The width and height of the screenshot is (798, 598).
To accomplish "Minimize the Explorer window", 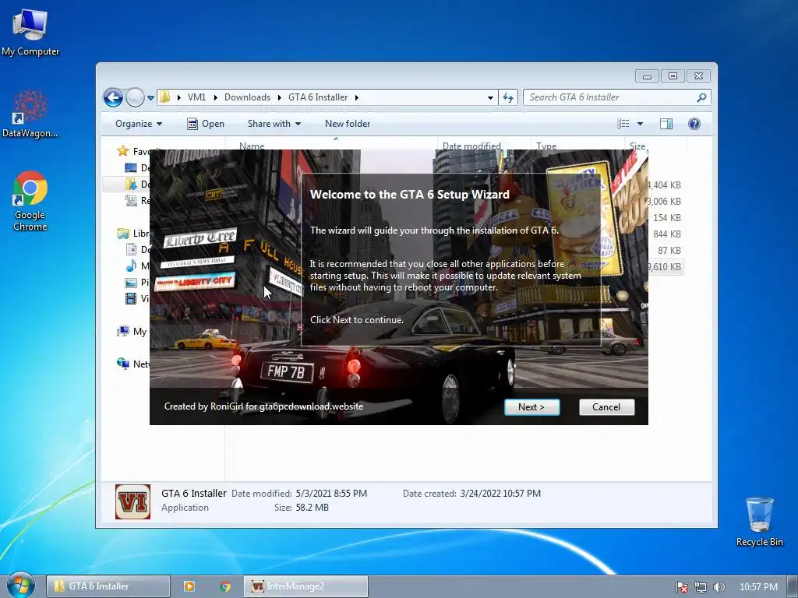I will click(x=647, y=76).
